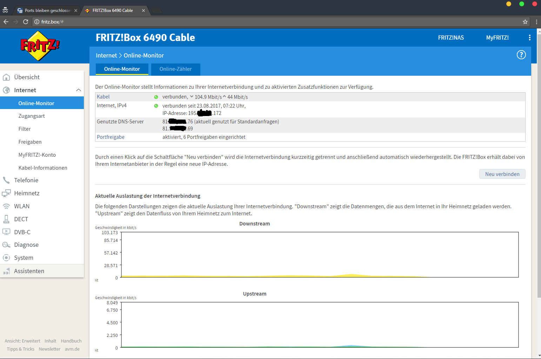Click the DECT handset icon
This screenshot has width=541, height=359.
tap(6, 219)
